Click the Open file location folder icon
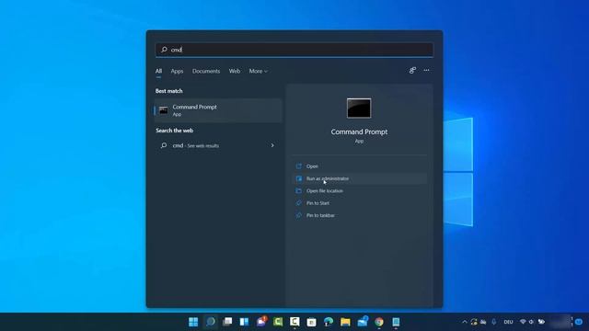Screen dimensions: 589x331 [299, 191]
